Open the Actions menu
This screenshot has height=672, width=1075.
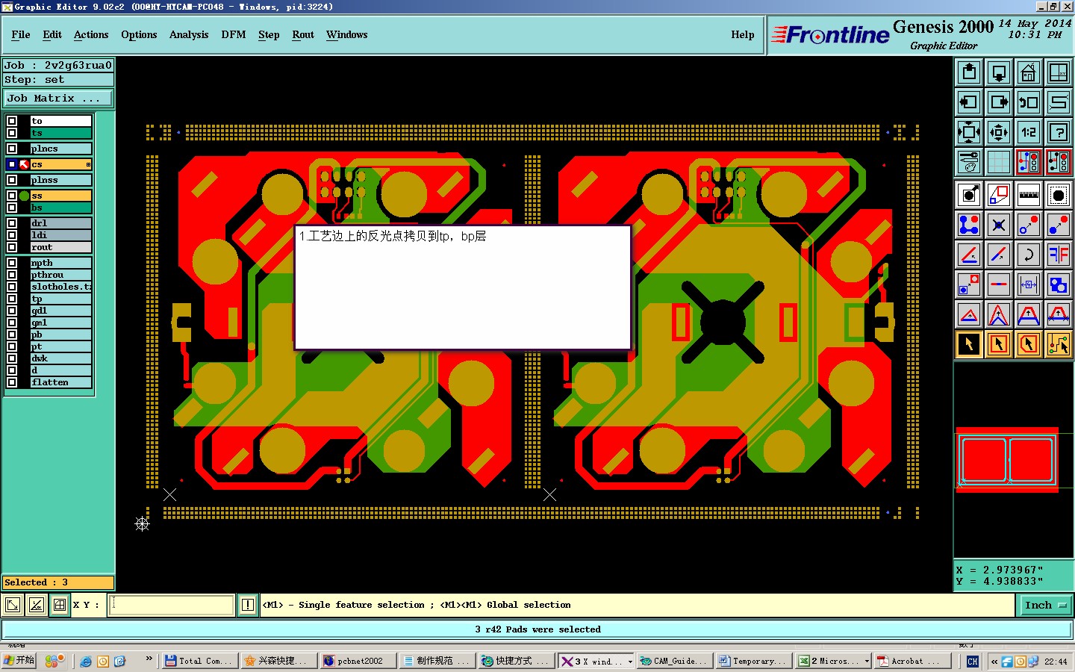click(91, 34)
